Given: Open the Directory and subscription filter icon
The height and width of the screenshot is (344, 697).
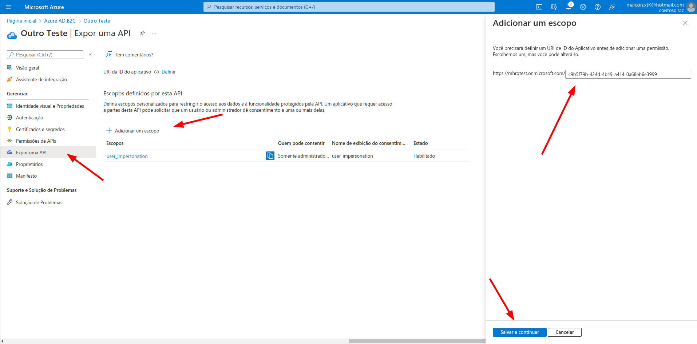Looking at the screenshot, I should [554, 7].
